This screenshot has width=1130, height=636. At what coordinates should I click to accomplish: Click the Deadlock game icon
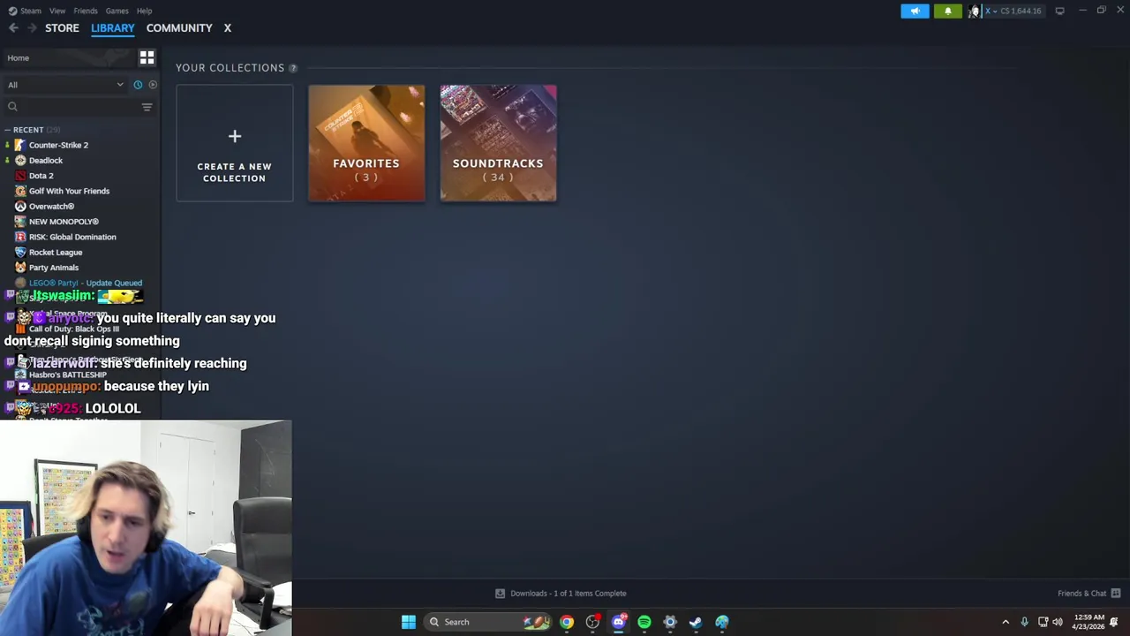click(20, 160)
